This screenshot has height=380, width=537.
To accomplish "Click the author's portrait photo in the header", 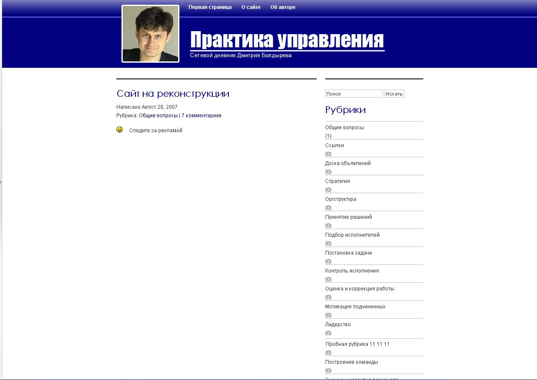I will (x=150, y=35).
